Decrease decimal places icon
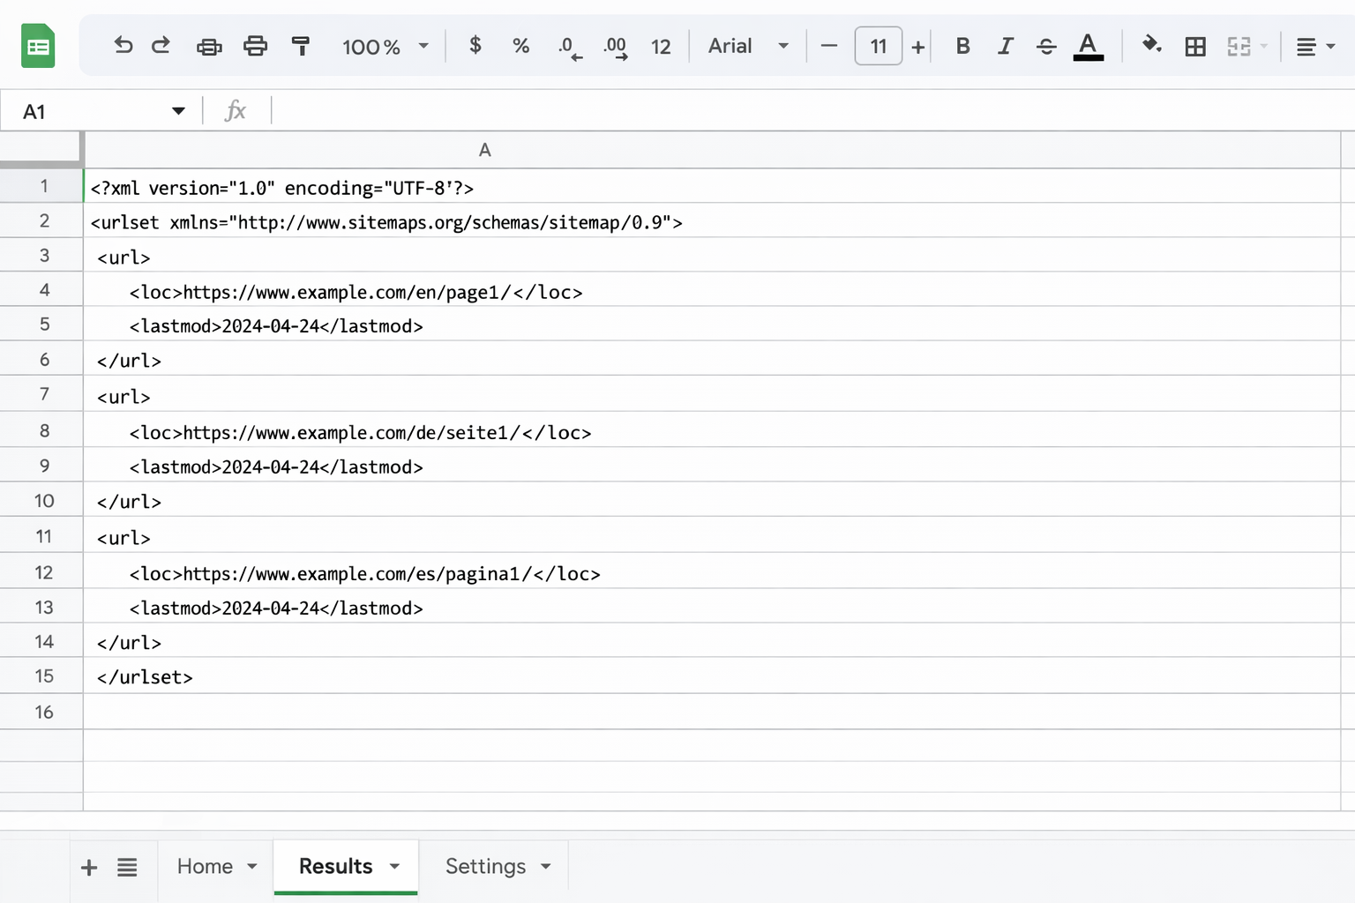 pyautogui.click(x=569, y=46)
